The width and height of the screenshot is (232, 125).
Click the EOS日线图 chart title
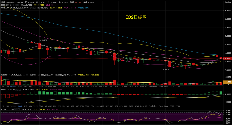click(x=136, y=17)
